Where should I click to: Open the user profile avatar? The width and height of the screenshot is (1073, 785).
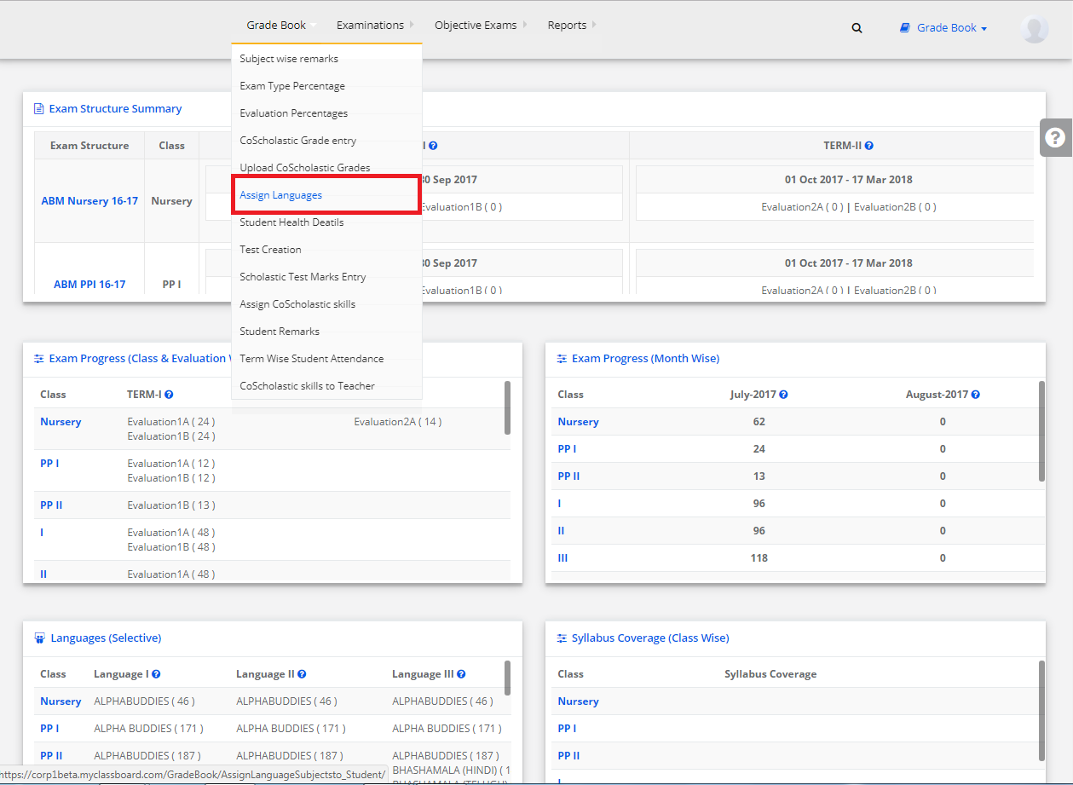coord(1034,28)
